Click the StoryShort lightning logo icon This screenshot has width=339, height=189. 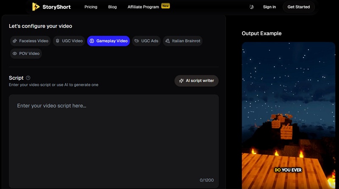(x=36, y=7)
